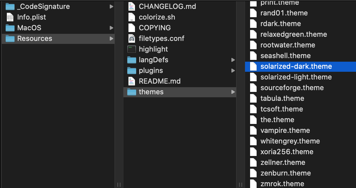356x188 pixels.
Task: Select the filetypes.conf name
Action: tap(161, 39)
